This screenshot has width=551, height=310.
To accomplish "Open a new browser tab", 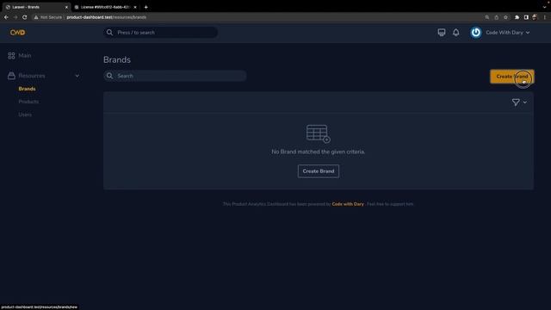I will tap(145, 7).
